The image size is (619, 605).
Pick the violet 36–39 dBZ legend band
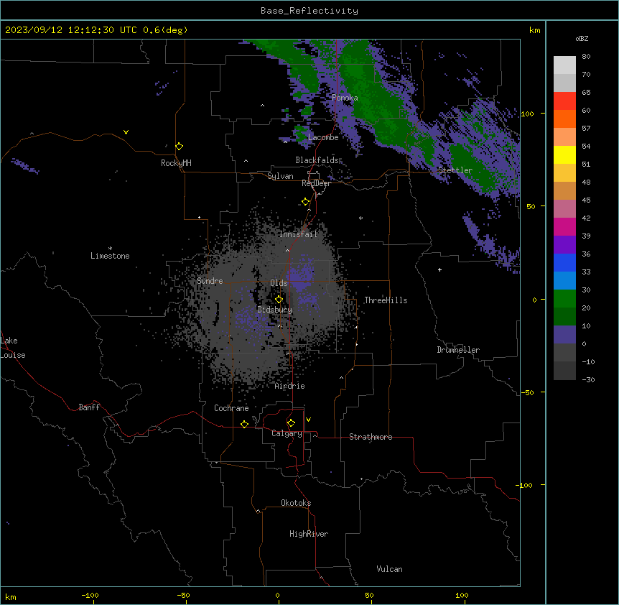564,245
